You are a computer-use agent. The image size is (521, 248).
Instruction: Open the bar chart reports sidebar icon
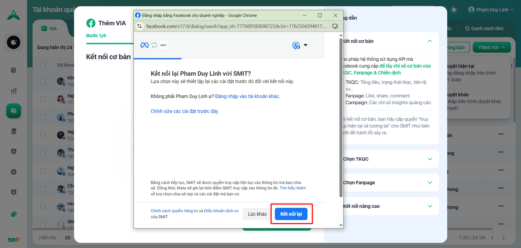click(13, 90)
